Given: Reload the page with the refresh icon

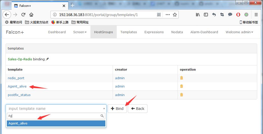Looking at the screenshot, I should pyautogui.click(x=23, y=15).
